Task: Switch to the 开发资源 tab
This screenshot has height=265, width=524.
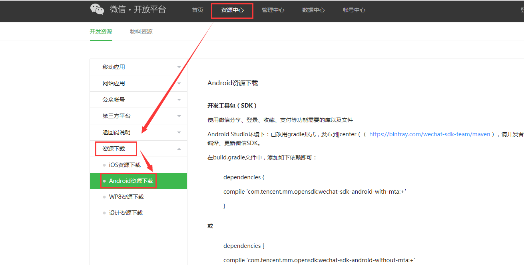Action: pos(101,31)
